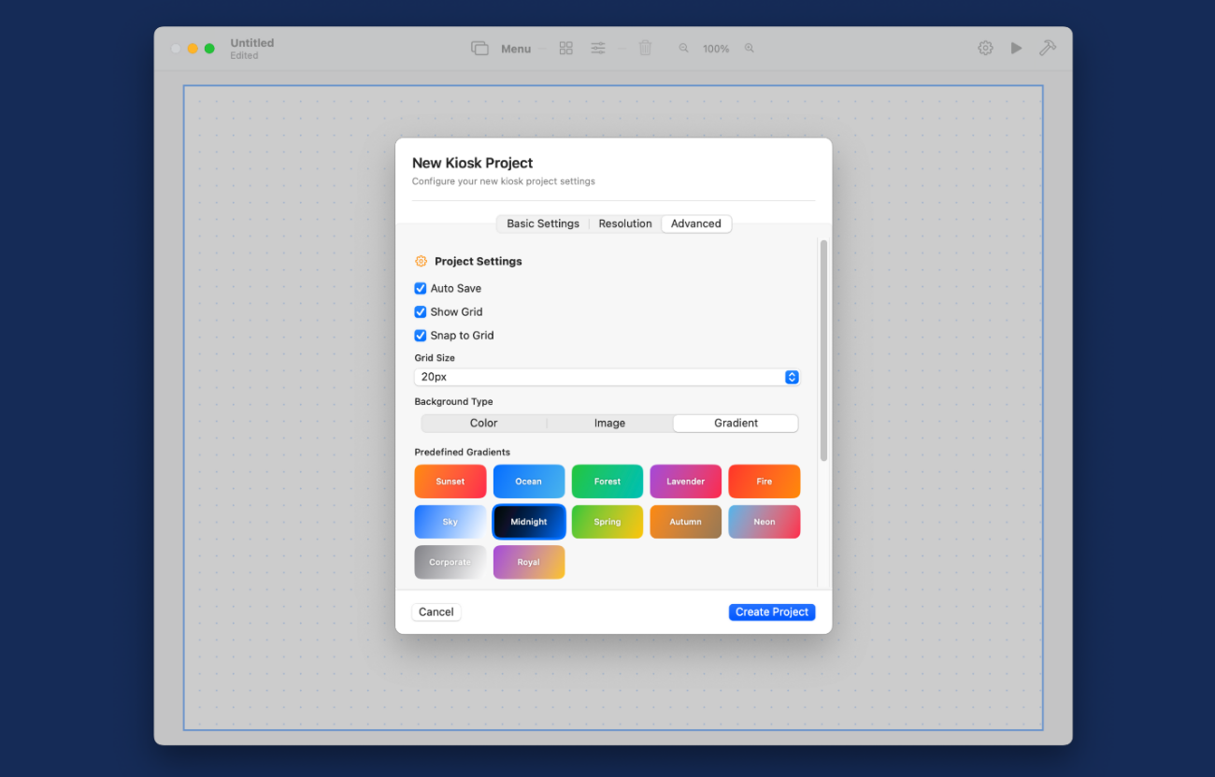Select the Advanced tab

click(696, 223)
